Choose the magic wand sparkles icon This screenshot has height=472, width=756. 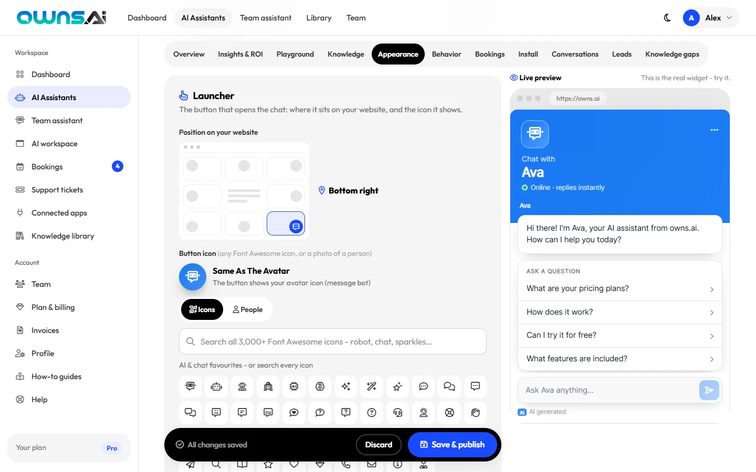click(x=372, y=387)
